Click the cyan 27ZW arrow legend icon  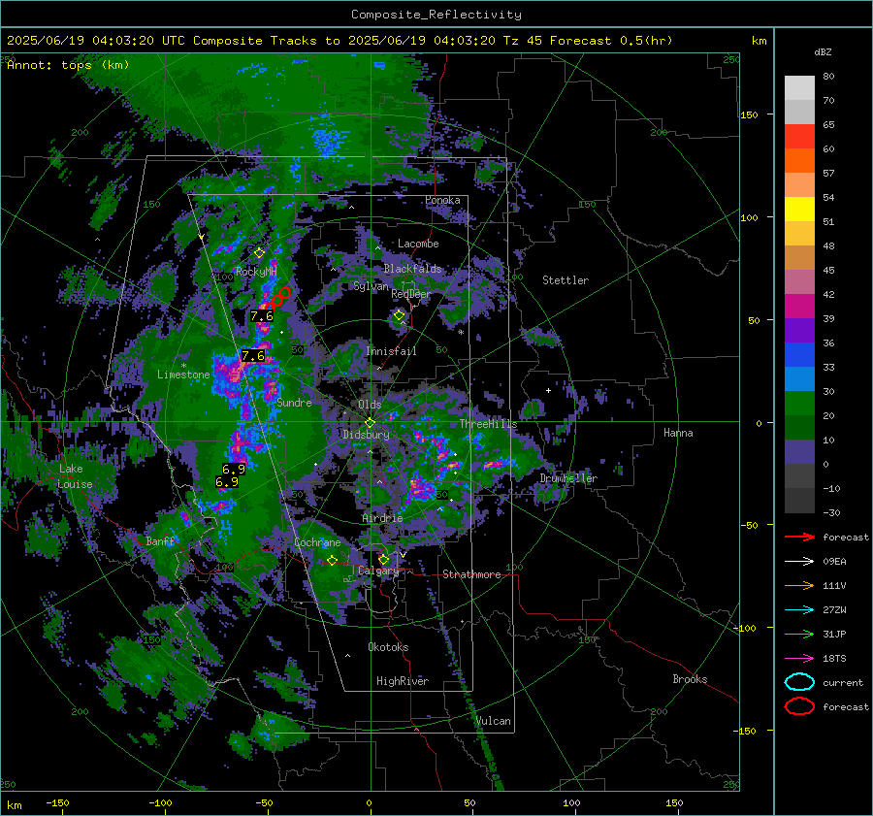[x=799, y=610]
